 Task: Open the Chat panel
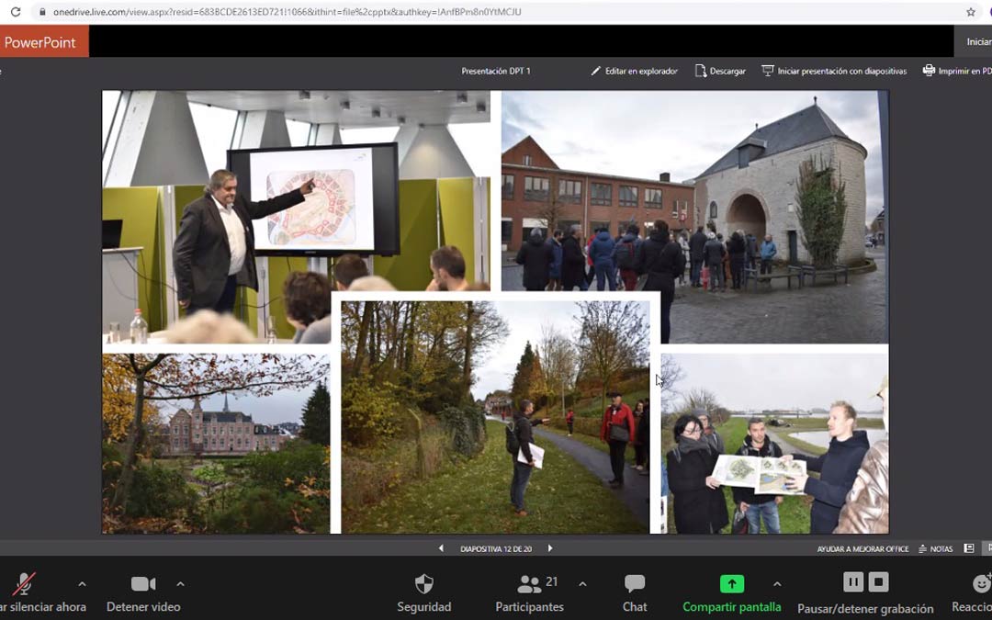pyautogui.click(x=635, y=592)
